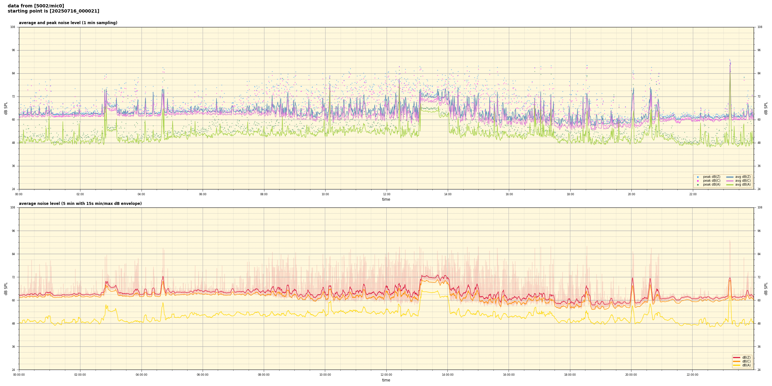
Task: Click the avg dB(C) legend line
Action: click(730, 181)
